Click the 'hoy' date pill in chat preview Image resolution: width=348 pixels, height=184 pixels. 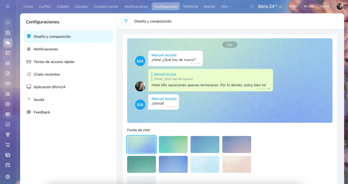(230, 45)
